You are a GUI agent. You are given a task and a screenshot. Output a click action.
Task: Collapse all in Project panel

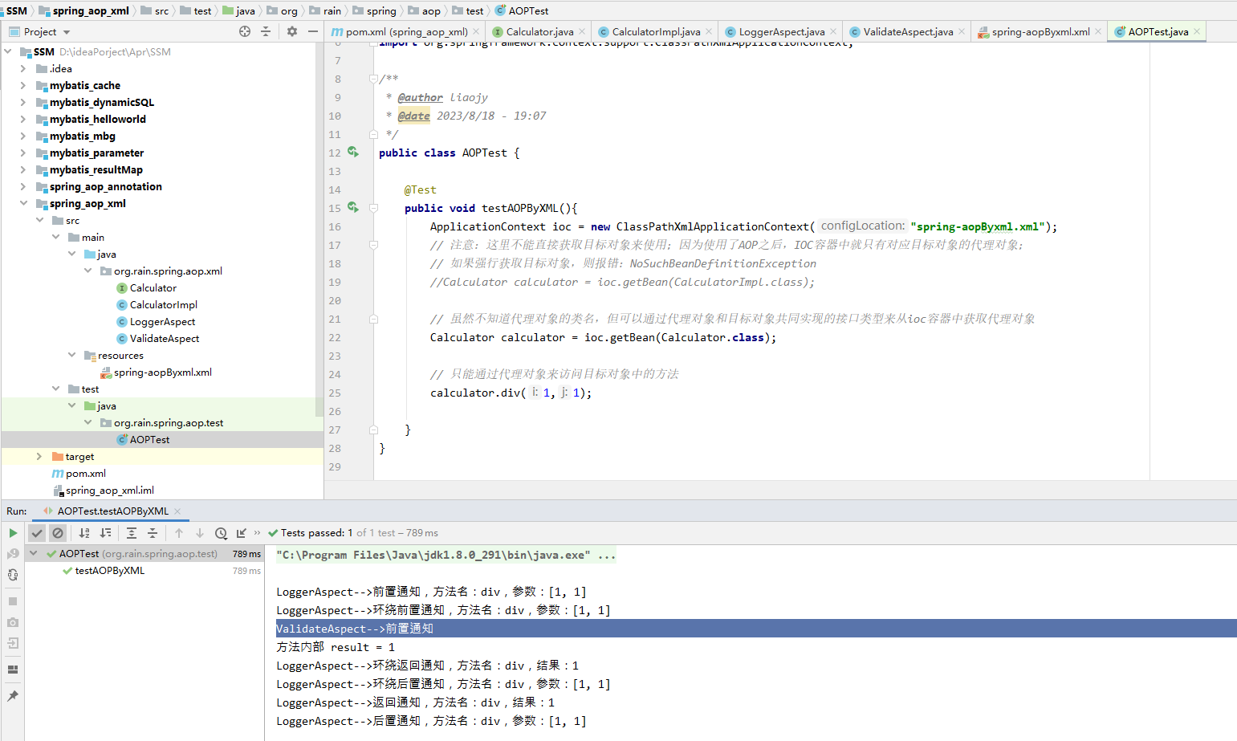click(x=266, y=31)
